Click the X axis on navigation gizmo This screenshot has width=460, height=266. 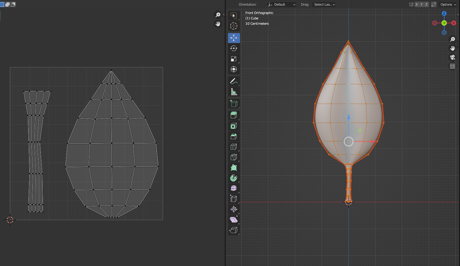pos(454,23)
